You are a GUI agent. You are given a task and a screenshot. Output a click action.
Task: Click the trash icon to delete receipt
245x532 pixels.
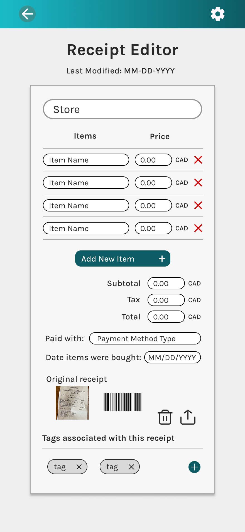point(165,417)
